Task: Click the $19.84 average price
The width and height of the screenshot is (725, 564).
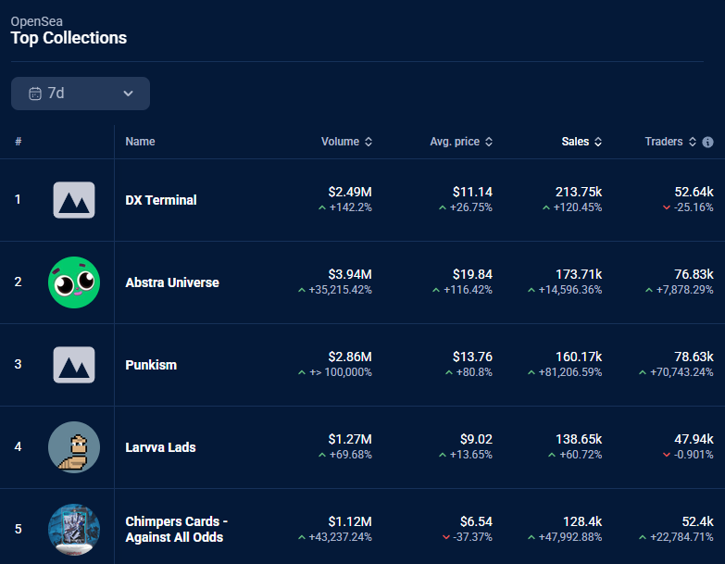Action: [x=472, y=274]
